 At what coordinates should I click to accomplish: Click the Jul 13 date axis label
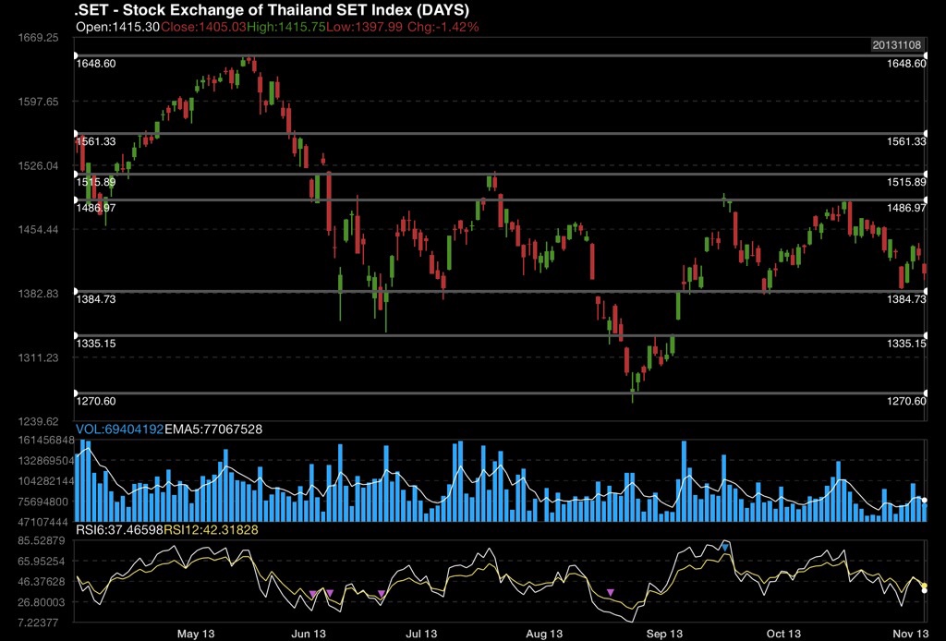pyautogui.click(x=421, y=634)
